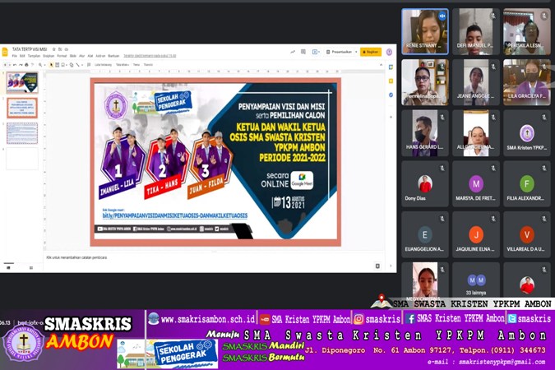The image size is (555, 370).
Task: Switch to filmstrip view at bottom left
Action: click(x=8, y=268)
